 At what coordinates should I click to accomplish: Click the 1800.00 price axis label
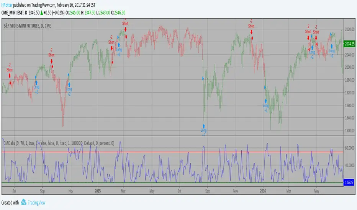(x=349, y=131)
